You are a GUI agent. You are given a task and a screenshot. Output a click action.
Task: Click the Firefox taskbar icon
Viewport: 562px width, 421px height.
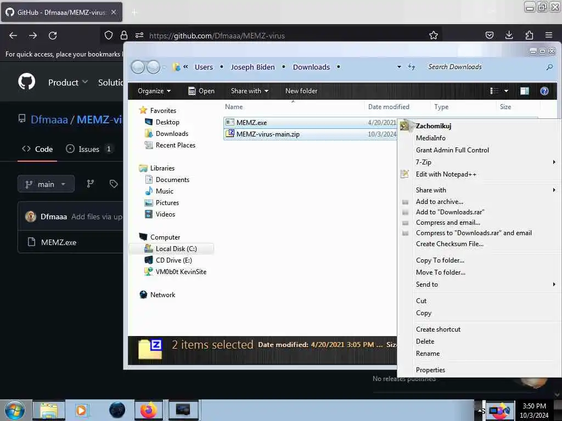(x=148, y=410)
